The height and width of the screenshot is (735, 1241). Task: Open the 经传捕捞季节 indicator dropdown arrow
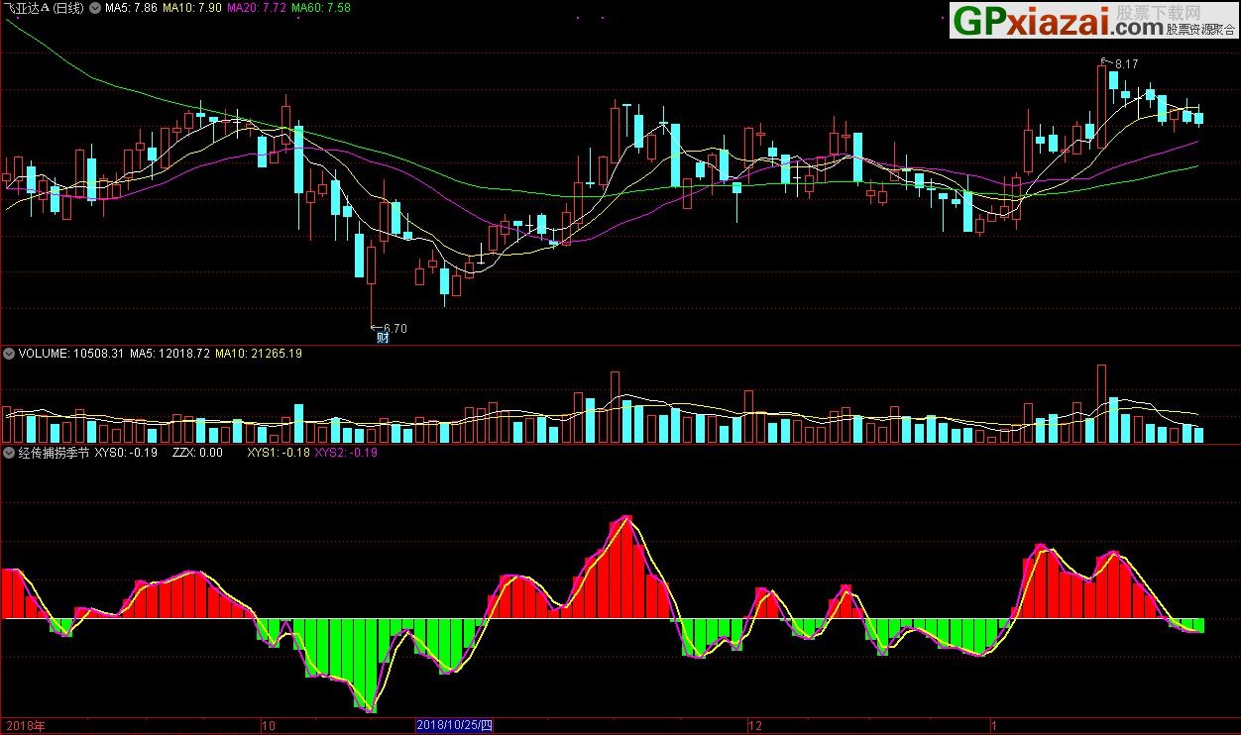[x=8, y=452]
